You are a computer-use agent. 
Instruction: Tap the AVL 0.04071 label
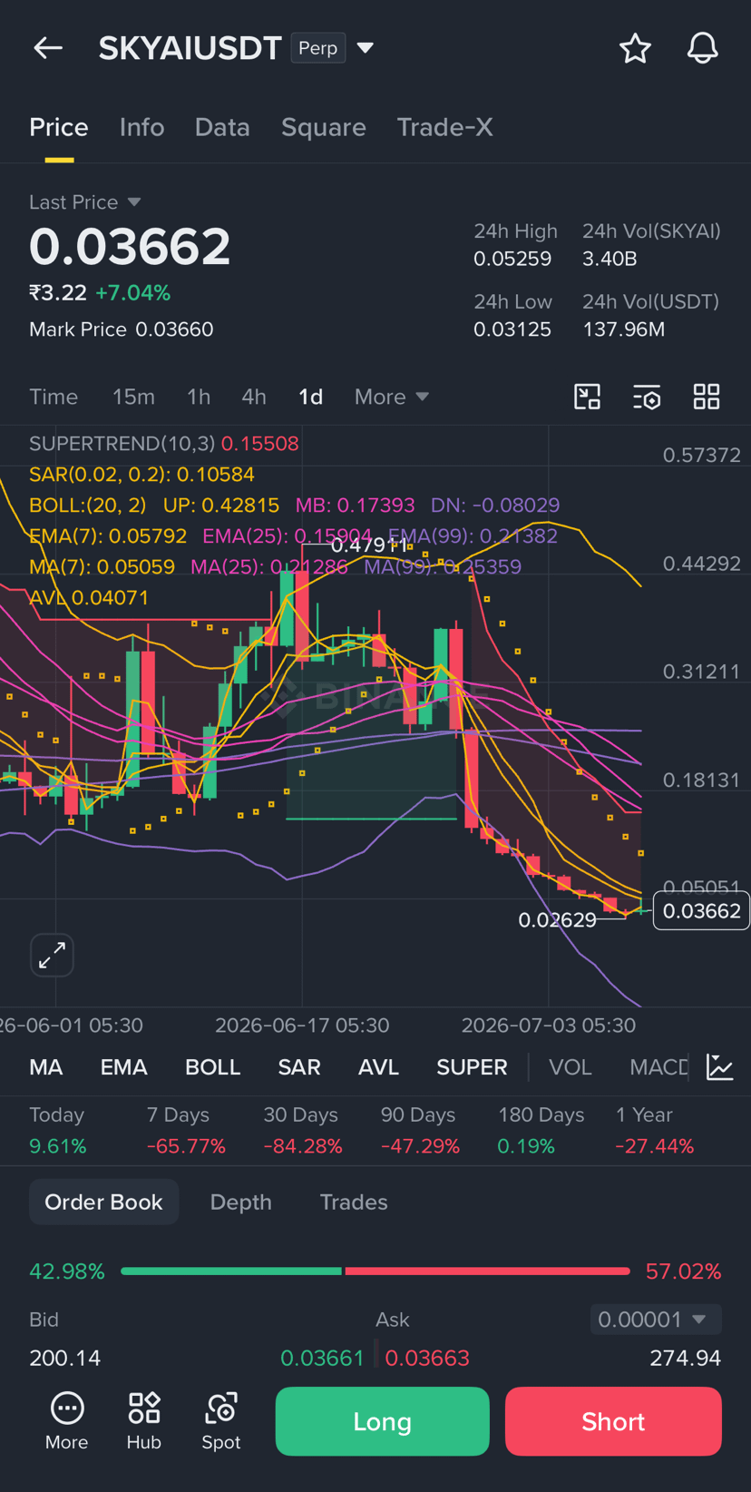(89, 597)
